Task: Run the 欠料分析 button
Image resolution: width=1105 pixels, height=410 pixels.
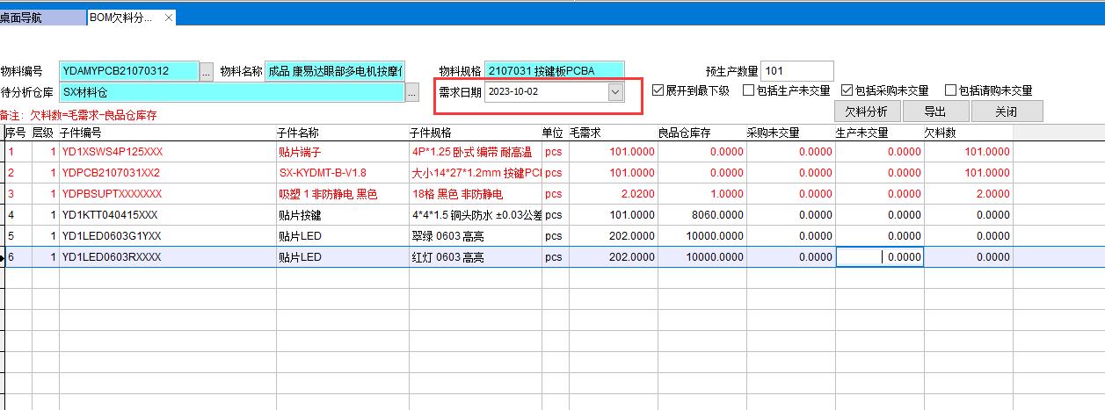Action: tap(867, 111)
